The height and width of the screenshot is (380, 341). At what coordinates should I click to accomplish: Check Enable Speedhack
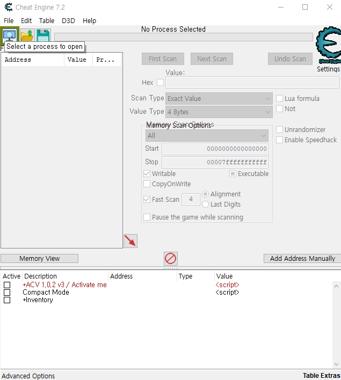[279, 140]
